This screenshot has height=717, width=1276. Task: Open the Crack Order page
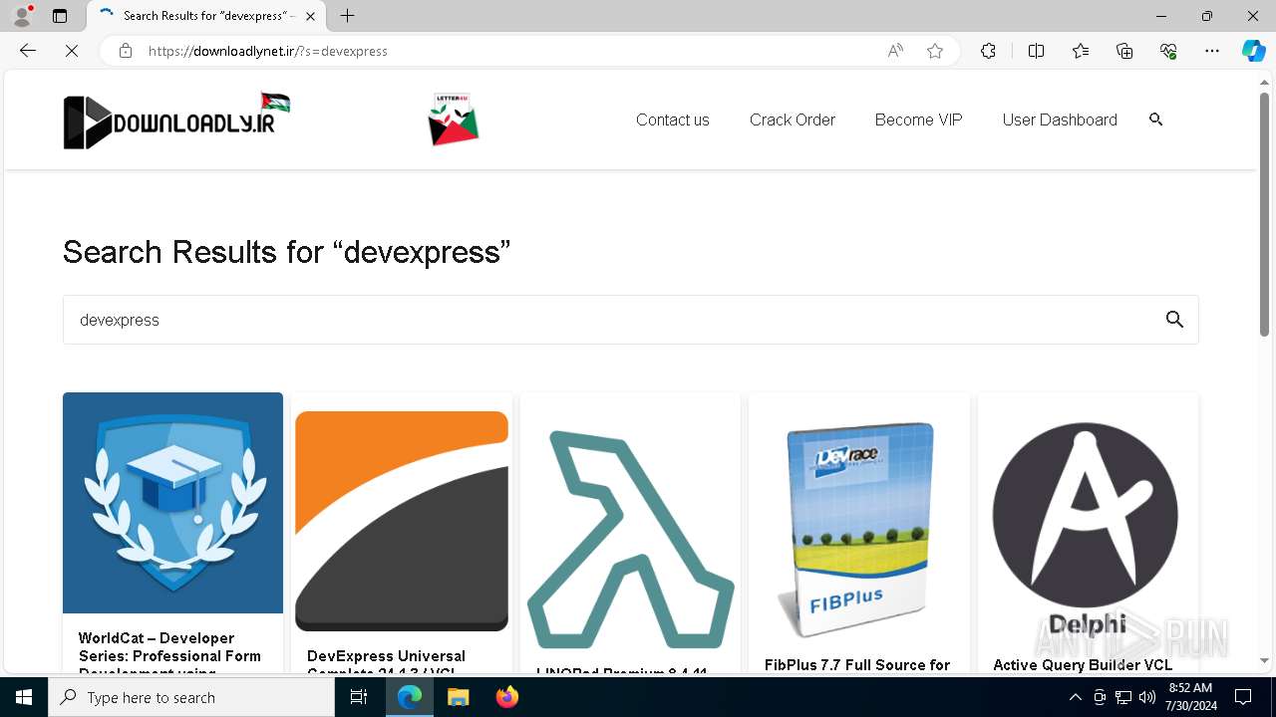click(x=793, y=119)
